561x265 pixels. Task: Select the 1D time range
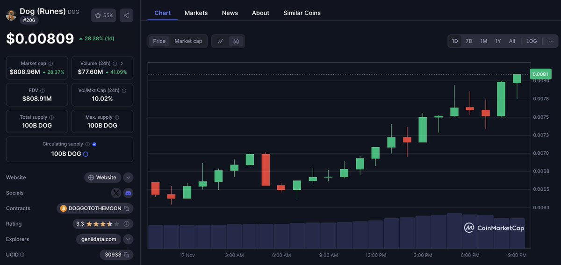[455, 41]
